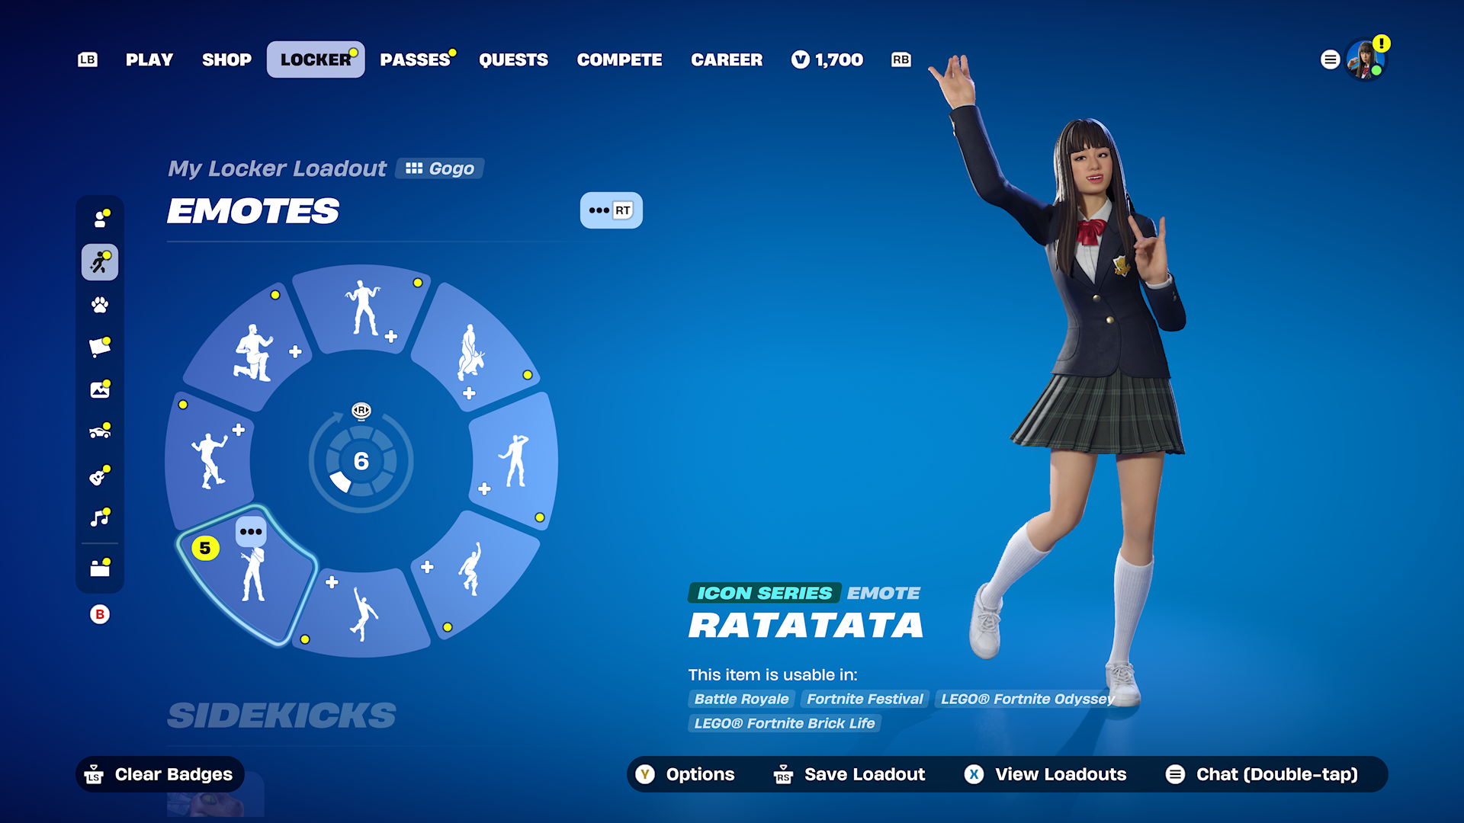Image resolution: width=1464 pixels, height=823 pixels.
Task: Select the Sidekicks paw icon
Action: 100,305
